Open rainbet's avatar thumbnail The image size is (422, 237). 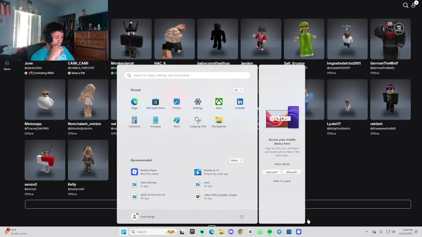coord(390,100)
